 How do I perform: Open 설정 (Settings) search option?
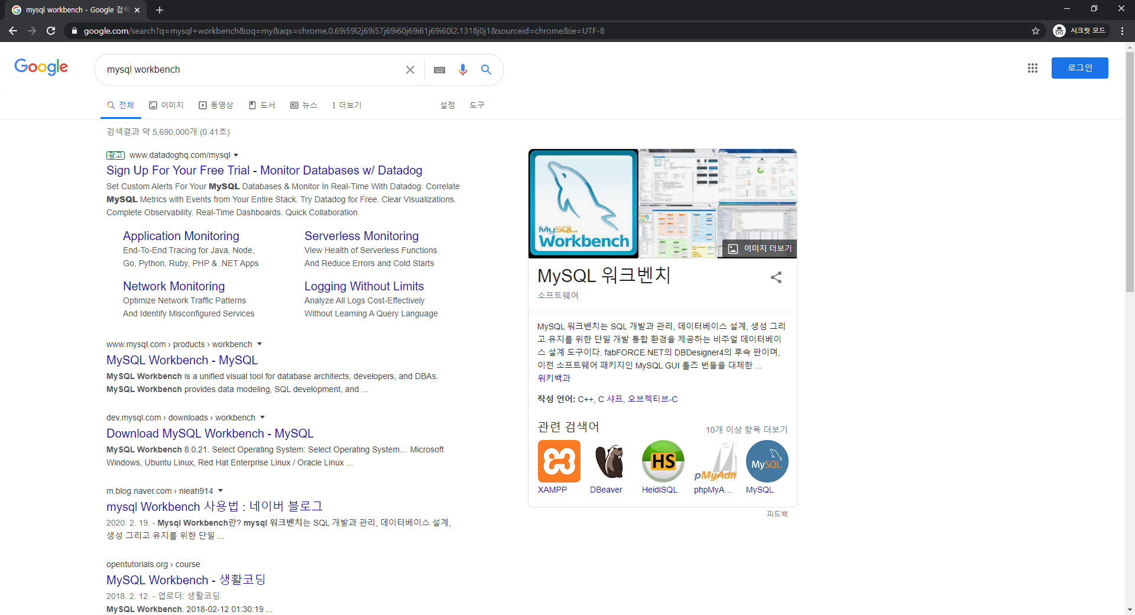447,105
